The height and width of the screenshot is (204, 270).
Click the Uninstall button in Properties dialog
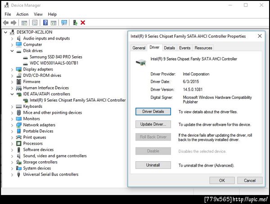(153, 165)
